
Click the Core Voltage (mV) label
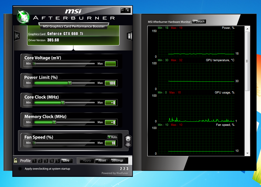(x=43, y=58)
